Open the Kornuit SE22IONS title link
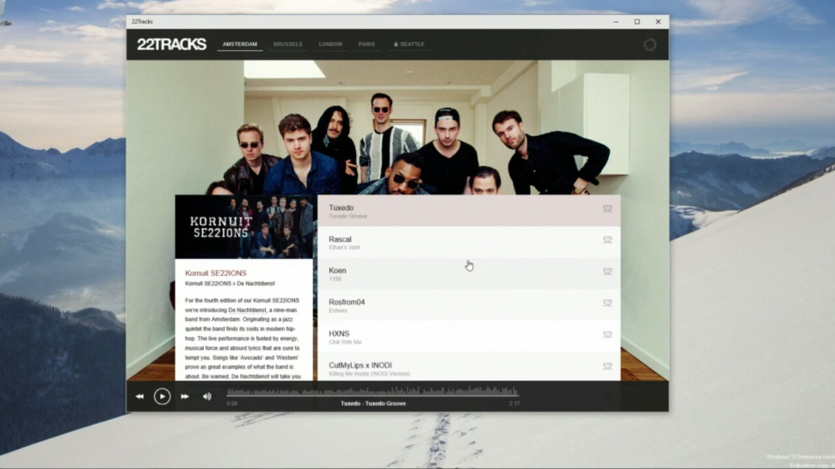This screenshot has height=469, width=835. coord(216,273)
